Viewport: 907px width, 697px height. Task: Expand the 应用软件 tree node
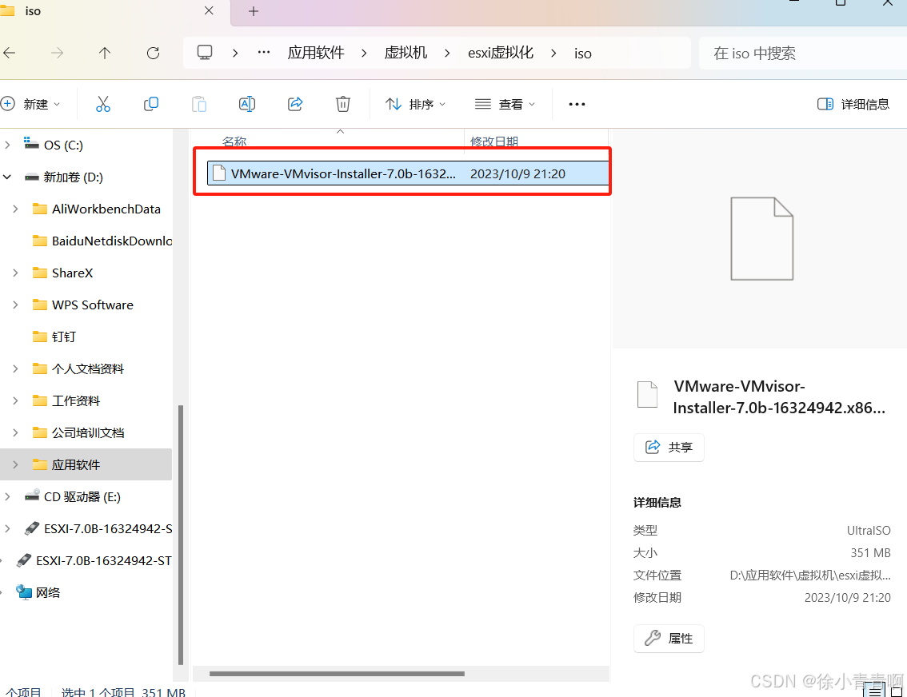[16, 464]
